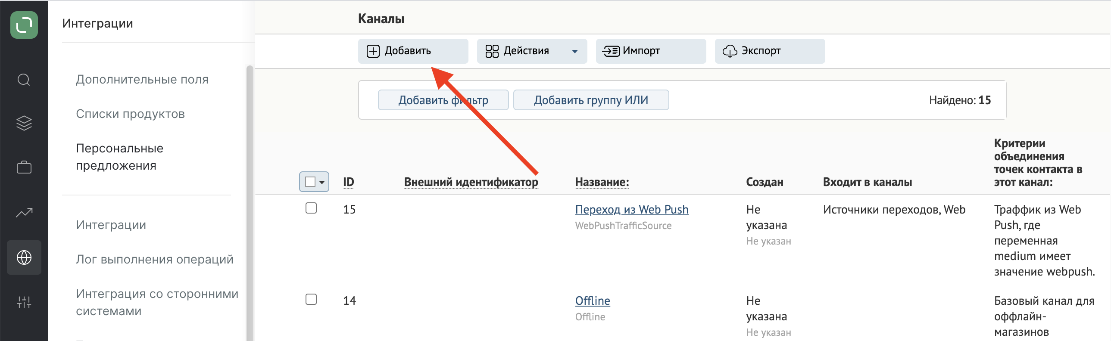Click the Источники переходов, Web cell
This screenshot has width=1111, height=341.
point(894,210)
